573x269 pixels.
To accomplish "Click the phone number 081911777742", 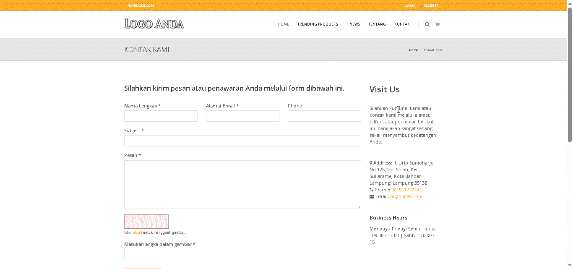I will click(x=406, y=190).
